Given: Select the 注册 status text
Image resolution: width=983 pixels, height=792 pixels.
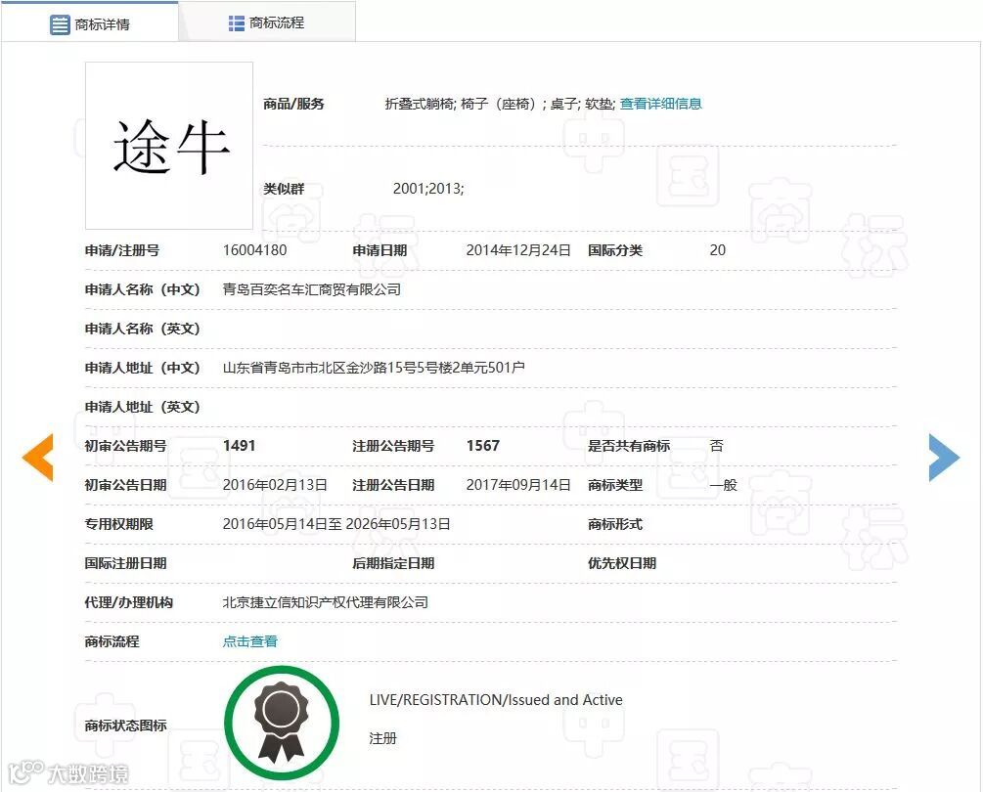Looking at the screenshot, I should (x=383, y=738).
